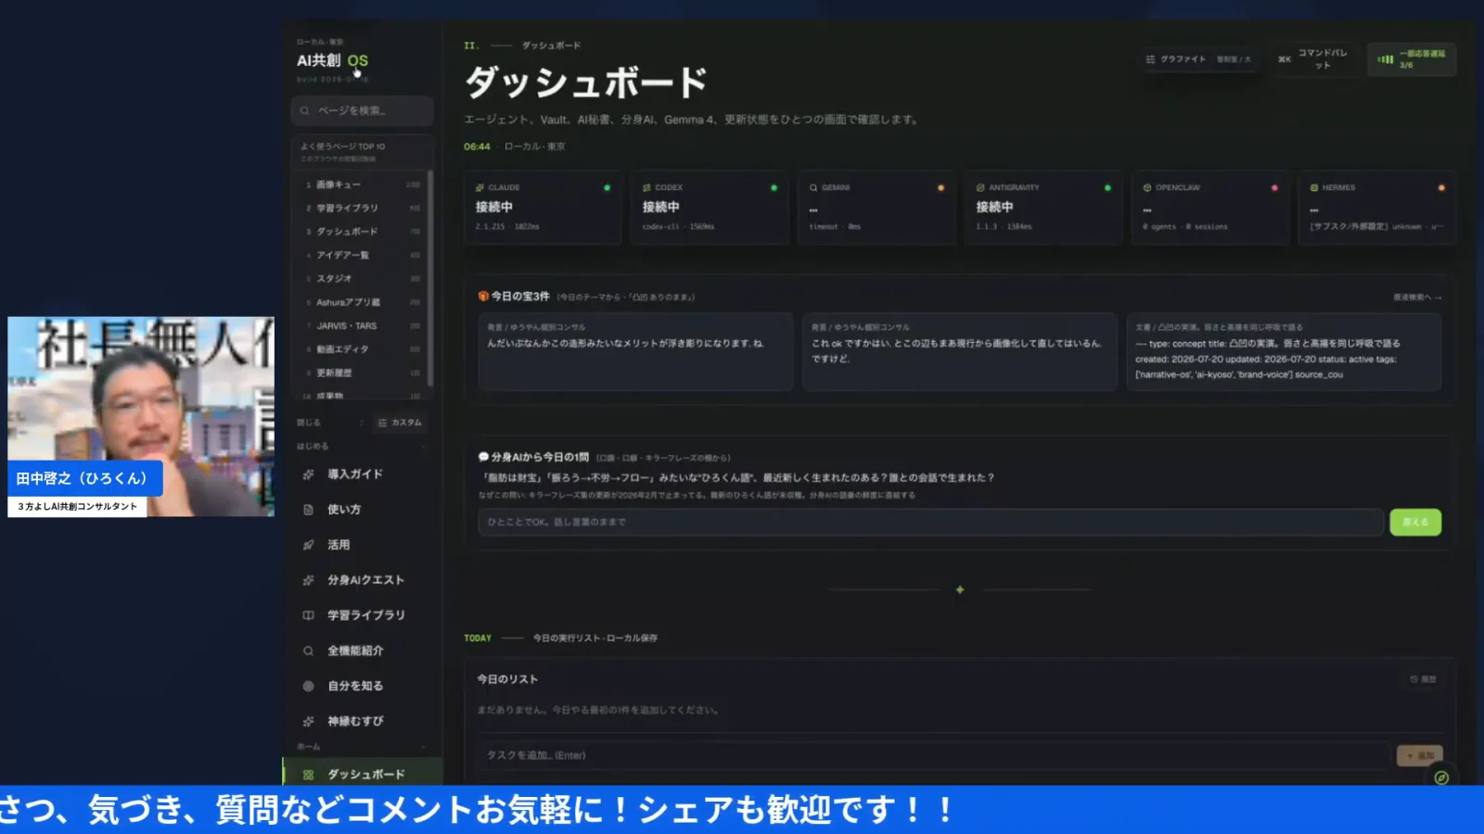Open the コマンドパレット button
1484x834 pixels.
click(x=1314, y=59)
